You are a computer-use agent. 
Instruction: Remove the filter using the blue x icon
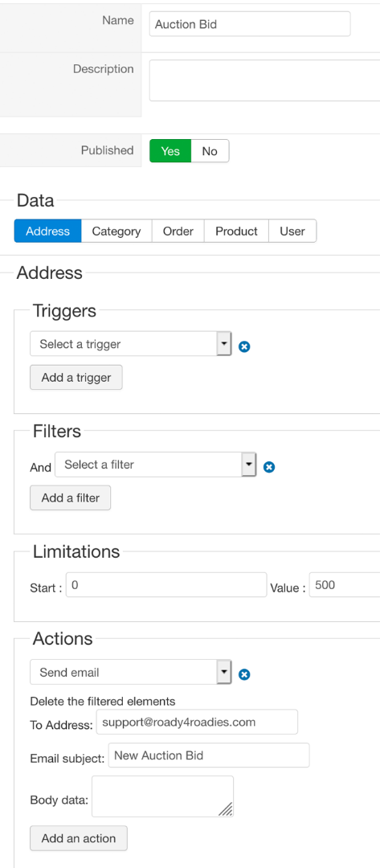[x=269, y=467]
